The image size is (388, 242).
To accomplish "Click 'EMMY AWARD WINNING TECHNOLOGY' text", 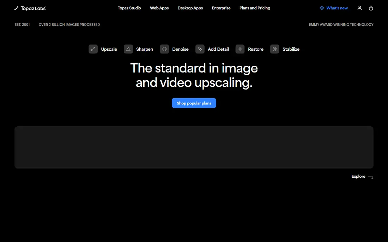I will pyautogui.click(x=341, y=24).
